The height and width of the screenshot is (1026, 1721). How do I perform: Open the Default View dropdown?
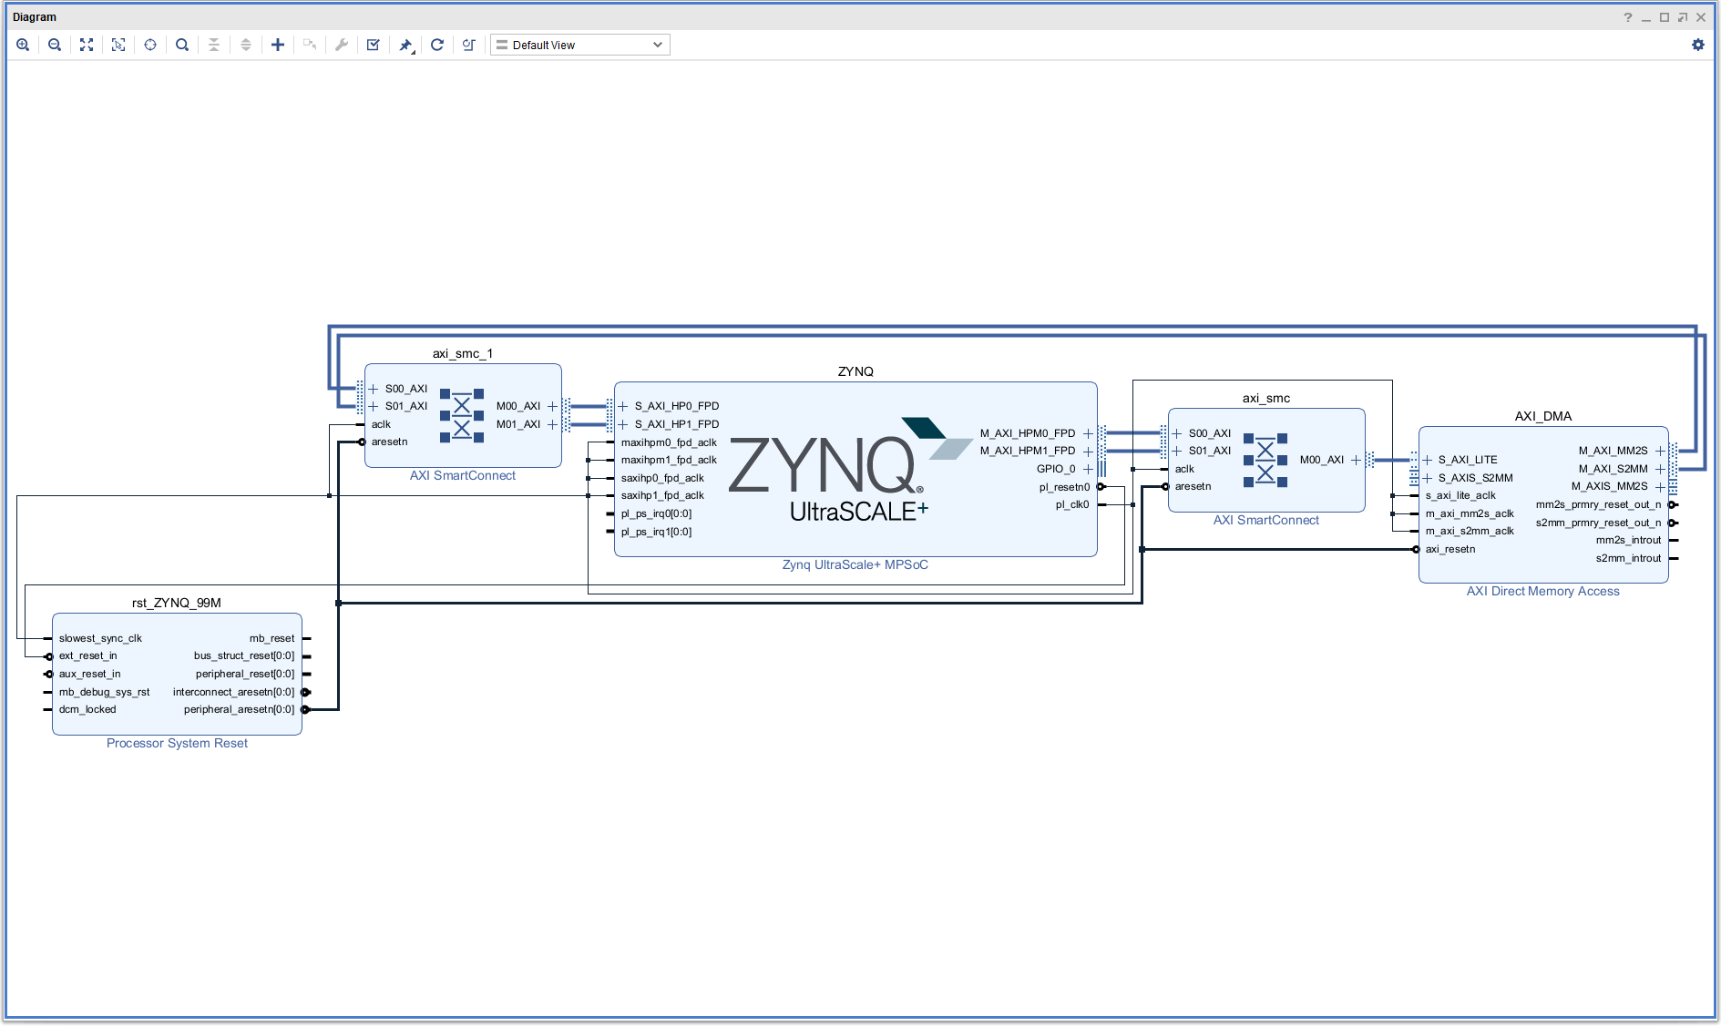pos(580,45)
